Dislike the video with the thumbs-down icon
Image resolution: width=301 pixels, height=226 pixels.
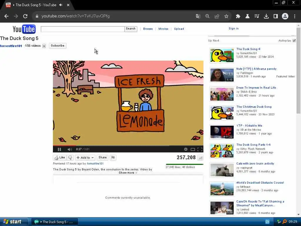pos(70,158)
